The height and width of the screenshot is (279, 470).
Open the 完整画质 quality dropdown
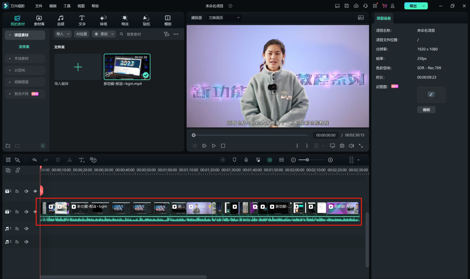(224, 18)
